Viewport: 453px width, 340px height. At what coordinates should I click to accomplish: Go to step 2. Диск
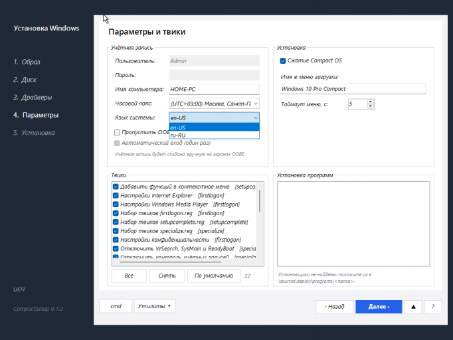coord(25,80)
